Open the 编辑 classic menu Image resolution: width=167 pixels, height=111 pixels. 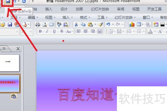tap(33, 17)
